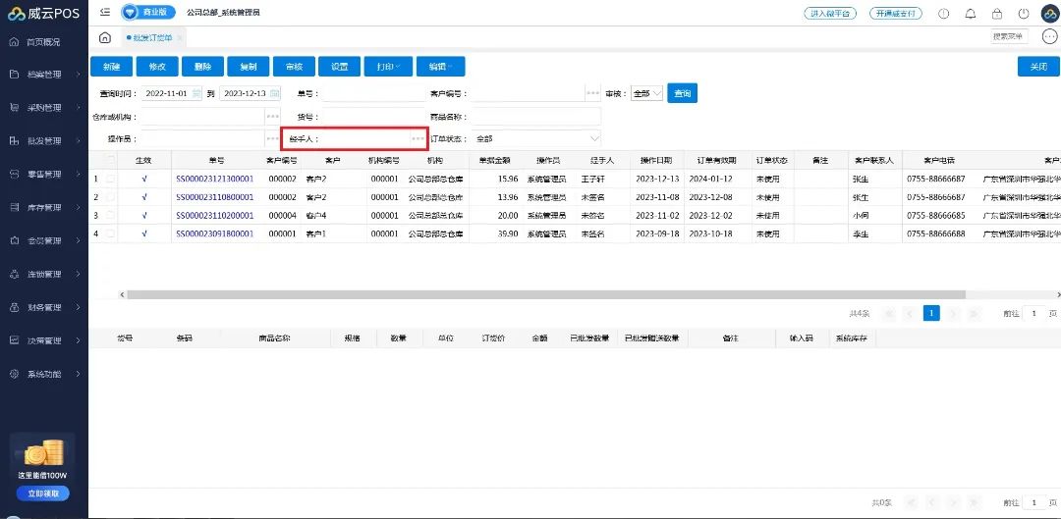
Task: Click the blue 查询 search button
Action: 682,93
